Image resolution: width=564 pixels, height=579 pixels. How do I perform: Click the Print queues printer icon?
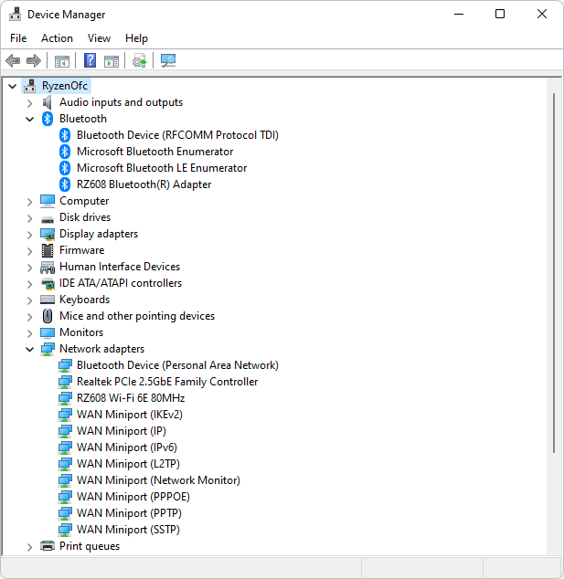[48, 546]
